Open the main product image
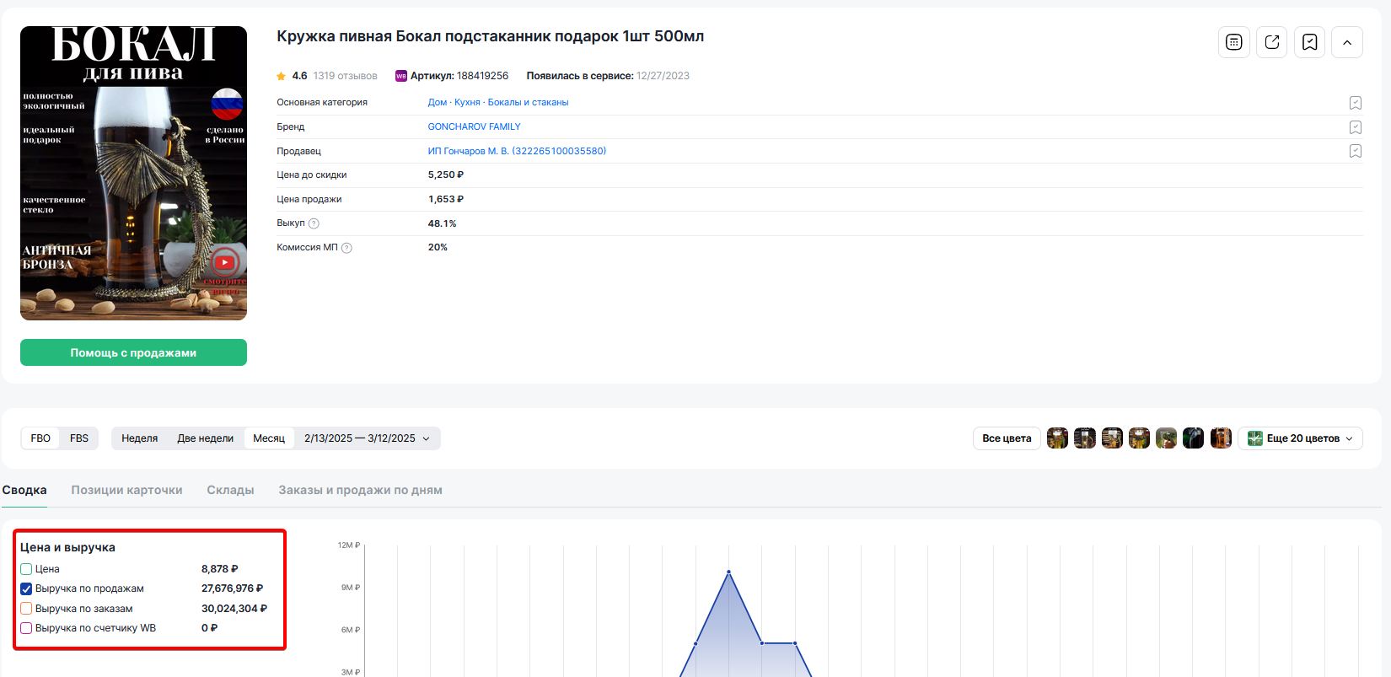This screenshot has height=677, width=1391. coord(133,173)
